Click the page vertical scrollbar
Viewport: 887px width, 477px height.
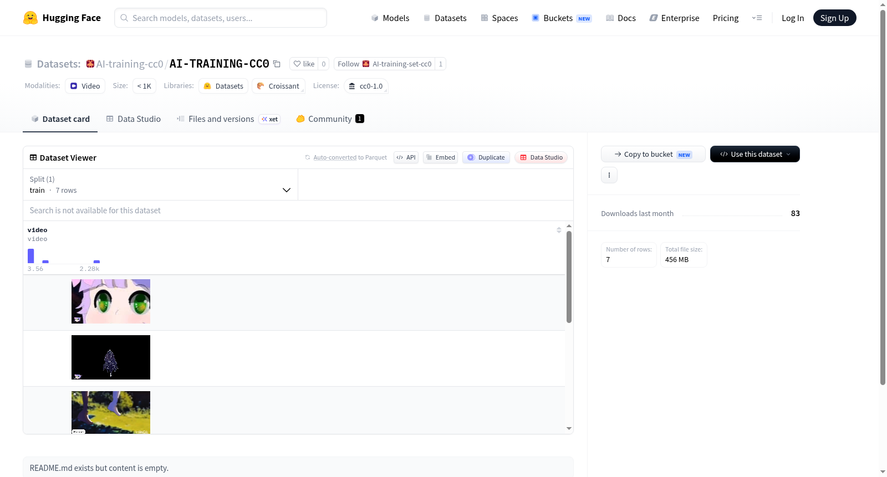point(883,197)
